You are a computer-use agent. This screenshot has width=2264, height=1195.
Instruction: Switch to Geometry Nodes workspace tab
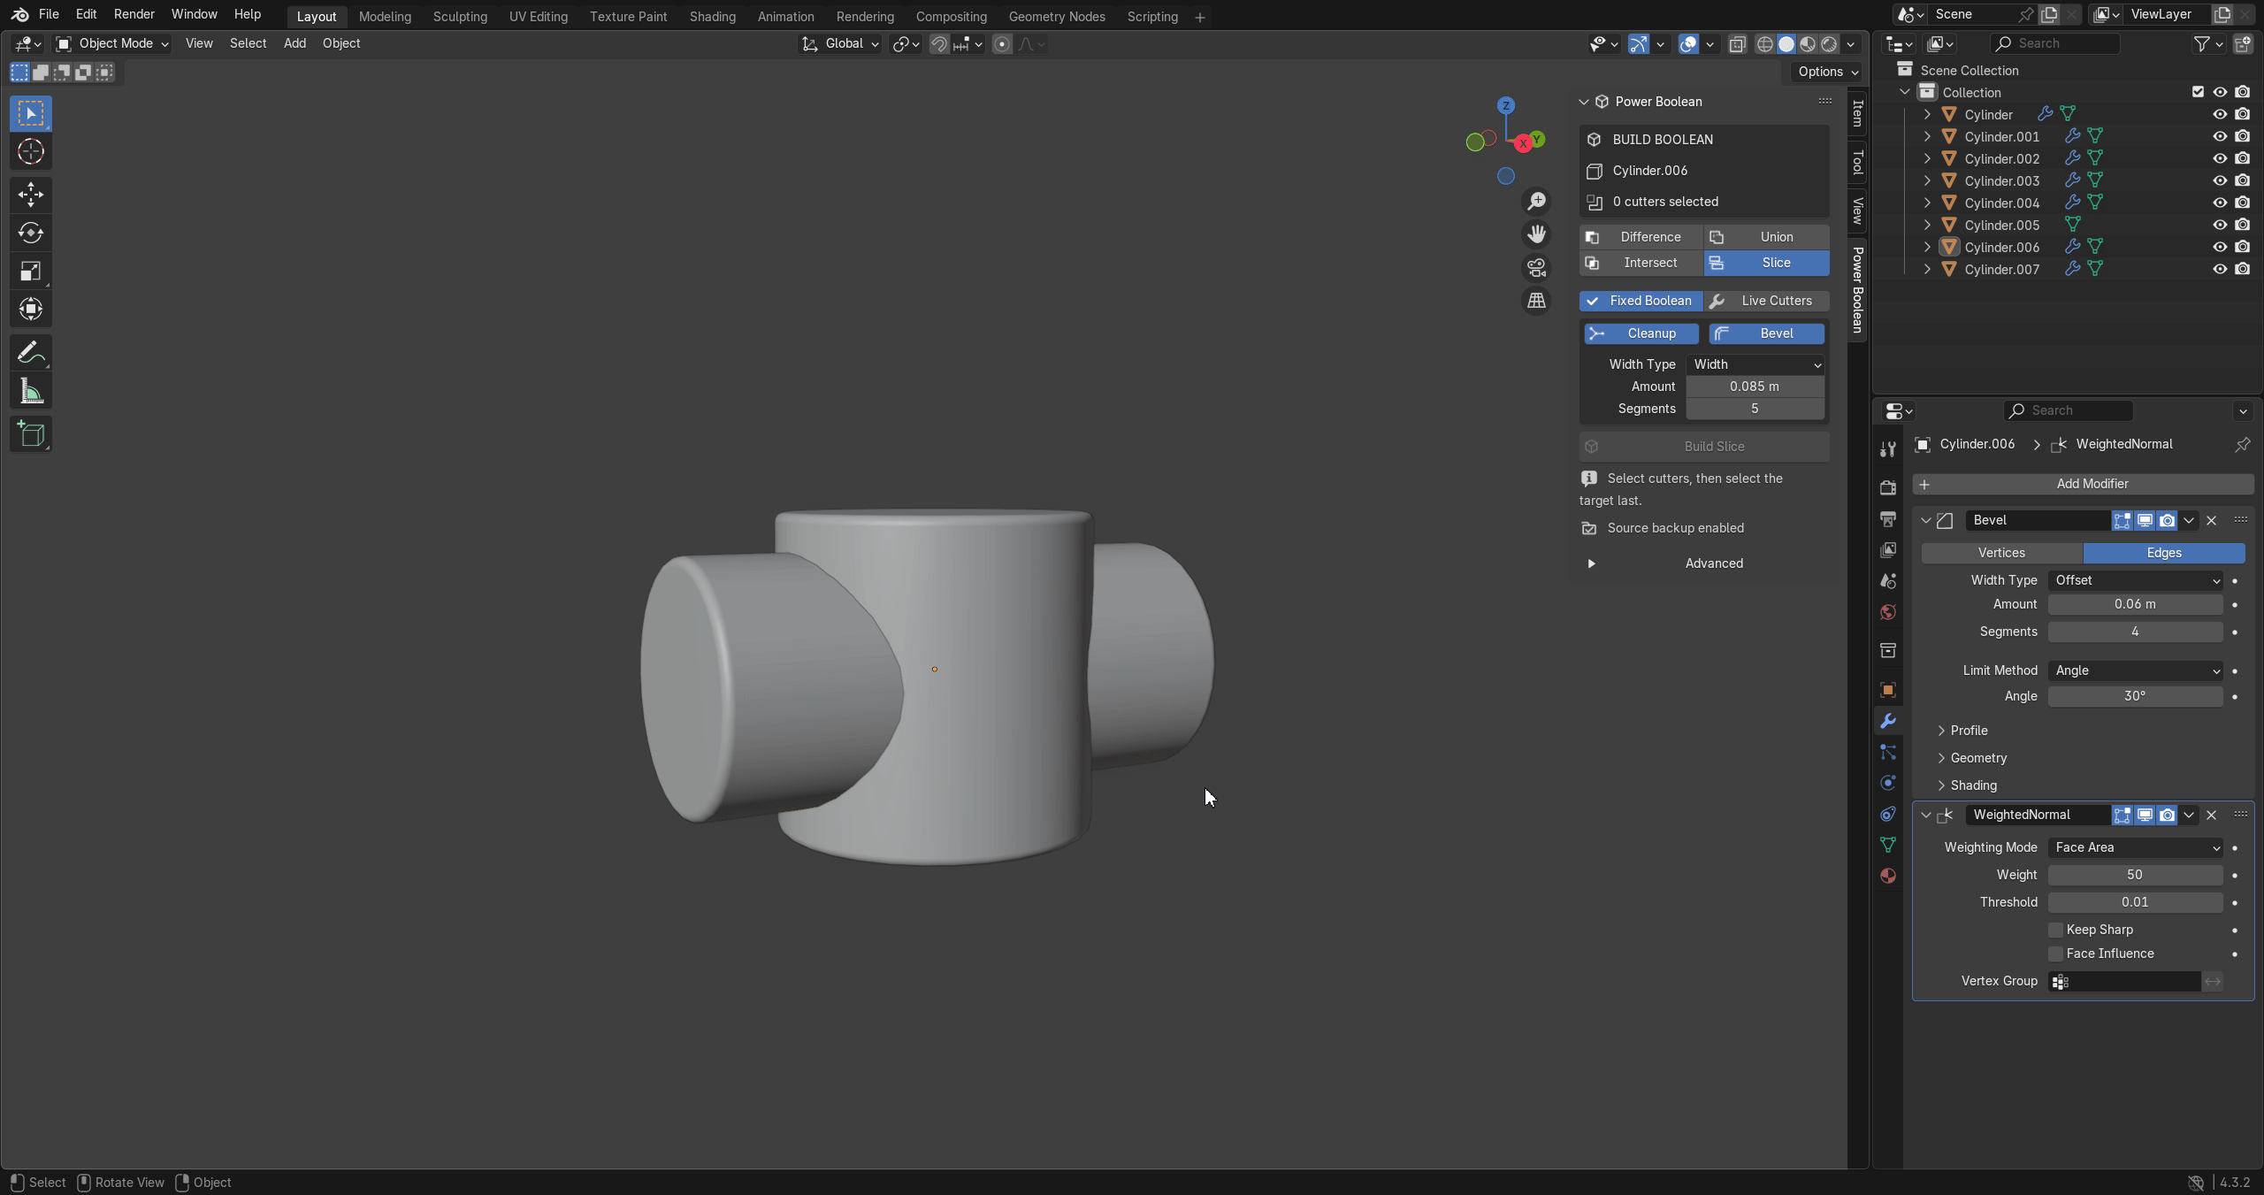1057,17
